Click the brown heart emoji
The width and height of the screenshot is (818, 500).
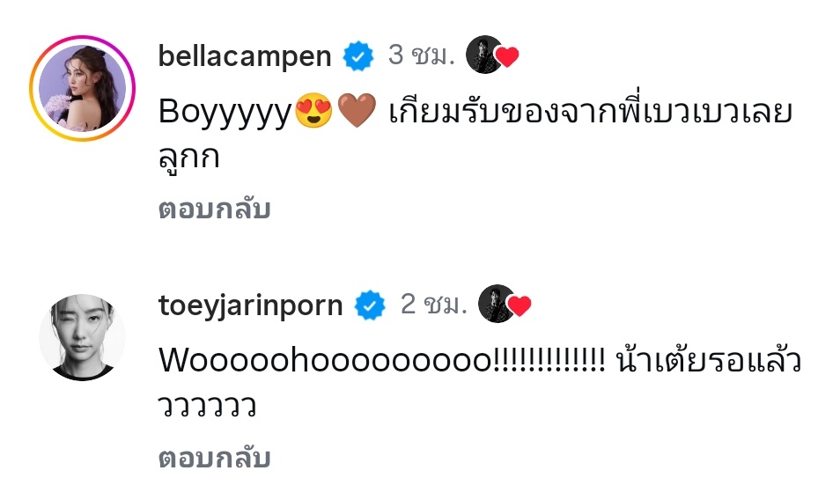click(357, 111)
